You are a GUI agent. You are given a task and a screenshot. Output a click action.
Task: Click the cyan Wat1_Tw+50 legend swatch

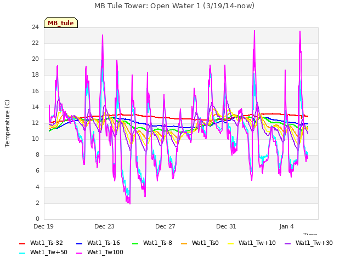pos(22,253)
